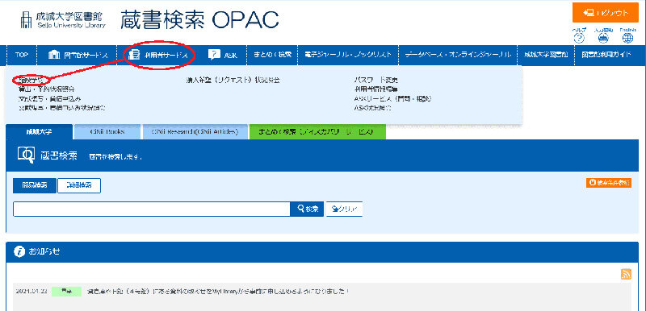Viewport: 646px width, 311px height.
Task: Open the 利用者サービス menu
Action: pyautogui.click(x=158, y=55)
